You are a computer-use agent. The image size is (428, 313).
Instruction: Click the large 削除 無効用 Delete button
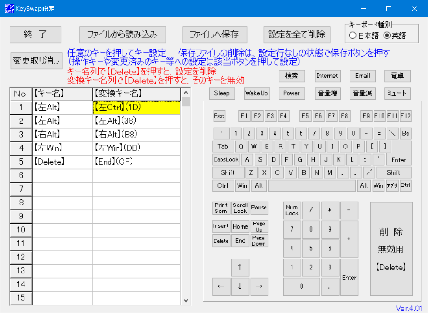click(391, 249)
